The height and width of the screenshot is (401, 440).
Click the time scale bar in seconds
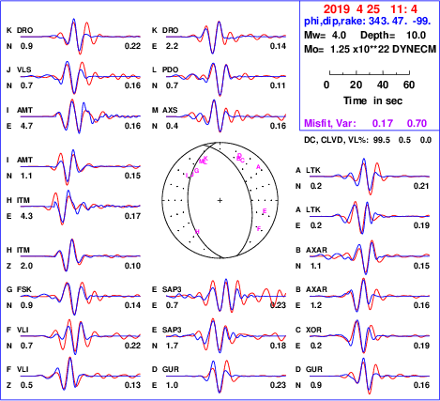[x=370, y=73]
